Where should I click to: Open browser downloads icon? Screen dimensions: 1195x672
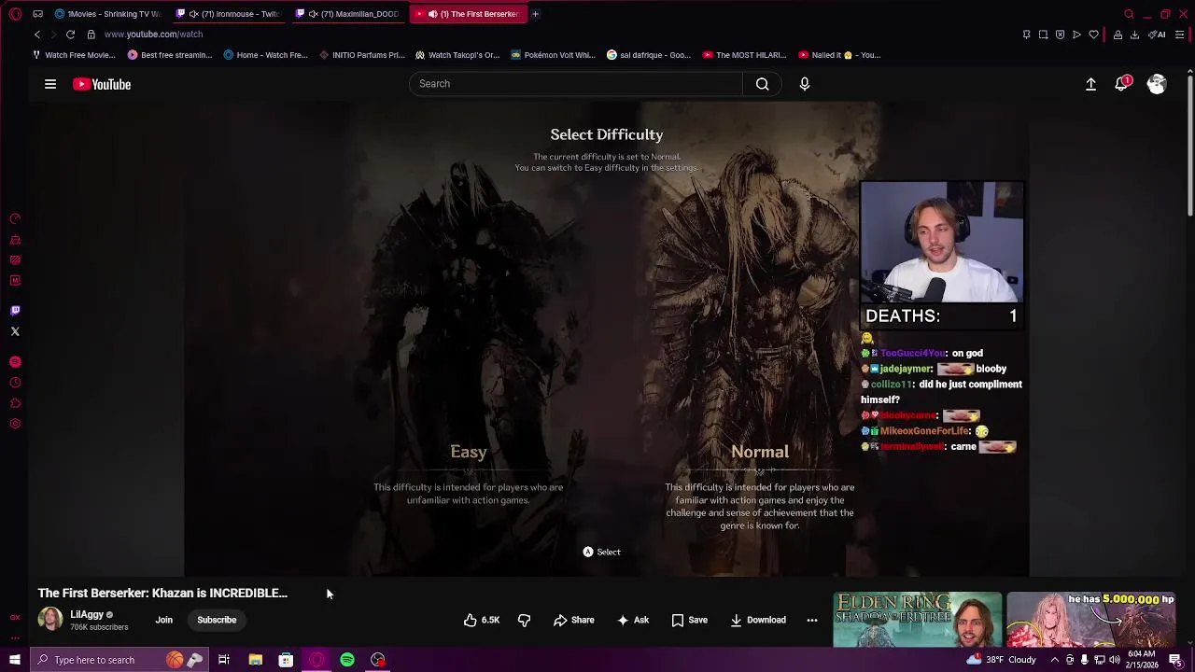pyautogui.click(x=1134, y=35)
